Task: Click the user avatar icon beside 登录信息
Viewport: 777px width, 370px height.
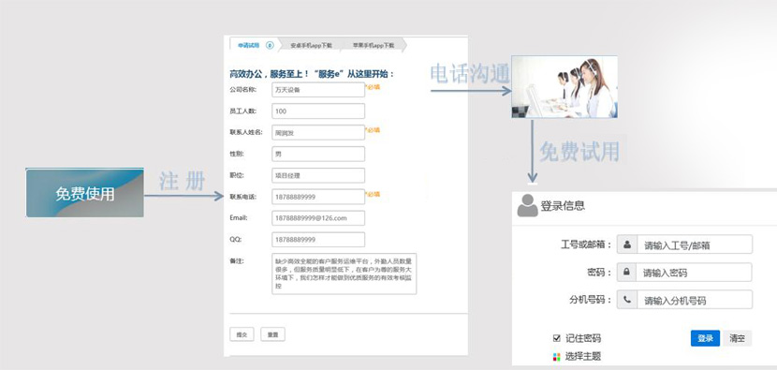Action: [x=527, y=205]
